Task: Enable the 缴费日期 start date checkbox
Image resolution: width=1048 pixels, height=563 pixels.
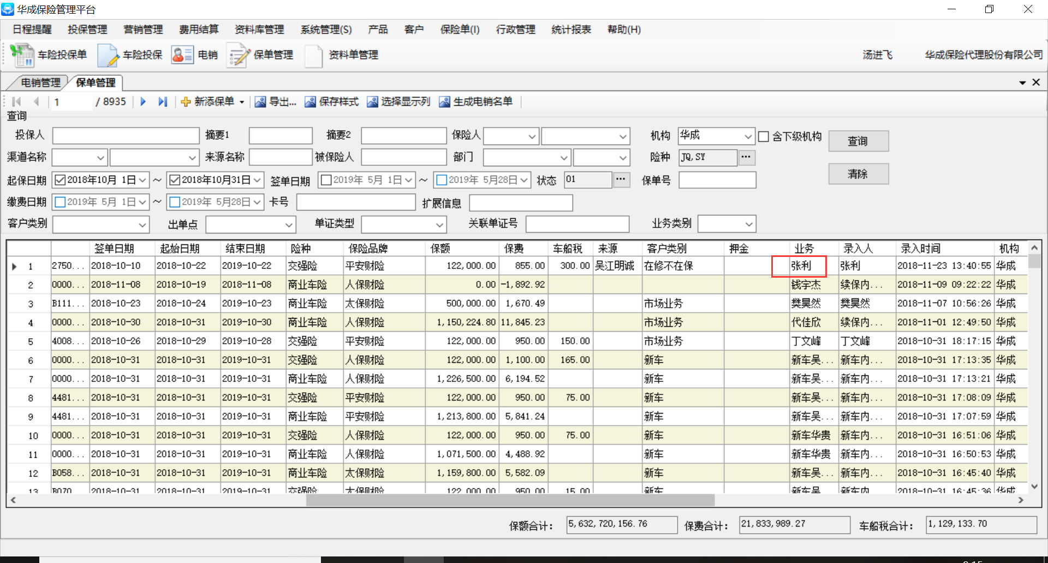Action: [x=61, y=202]
